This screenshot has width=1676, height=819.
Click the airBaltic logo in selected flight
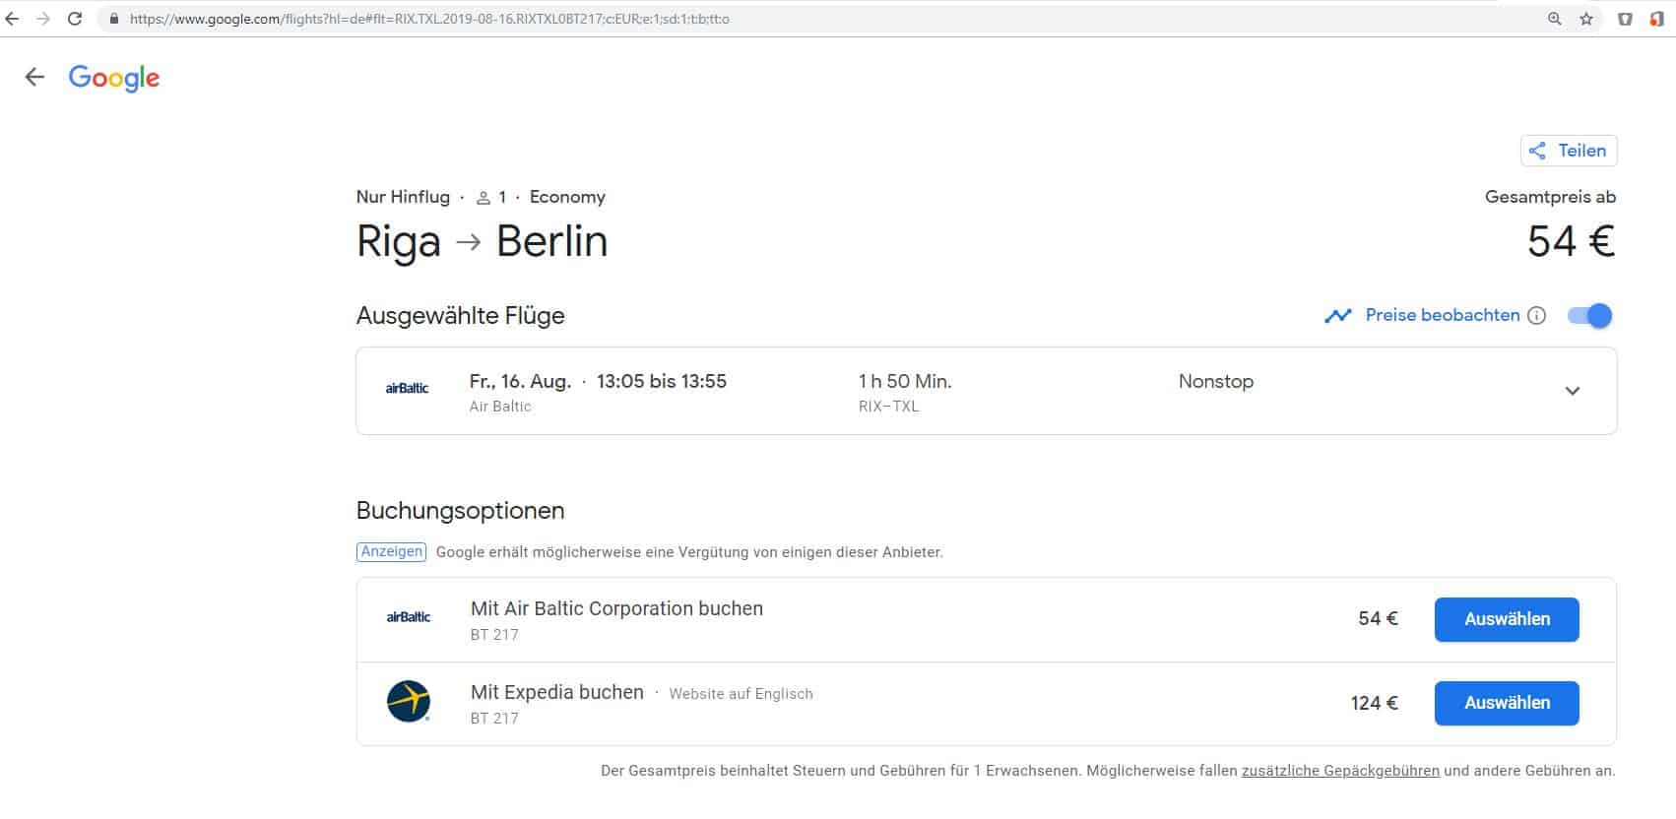click(407, 389)
